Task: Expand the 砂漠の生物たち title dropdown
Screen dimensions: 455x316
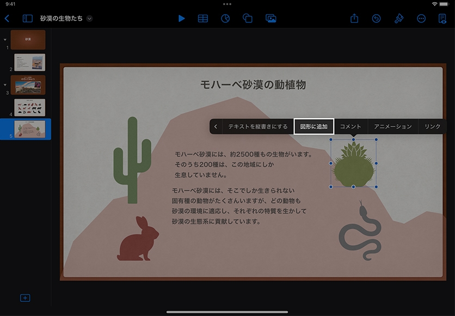Action: point(89,18)
